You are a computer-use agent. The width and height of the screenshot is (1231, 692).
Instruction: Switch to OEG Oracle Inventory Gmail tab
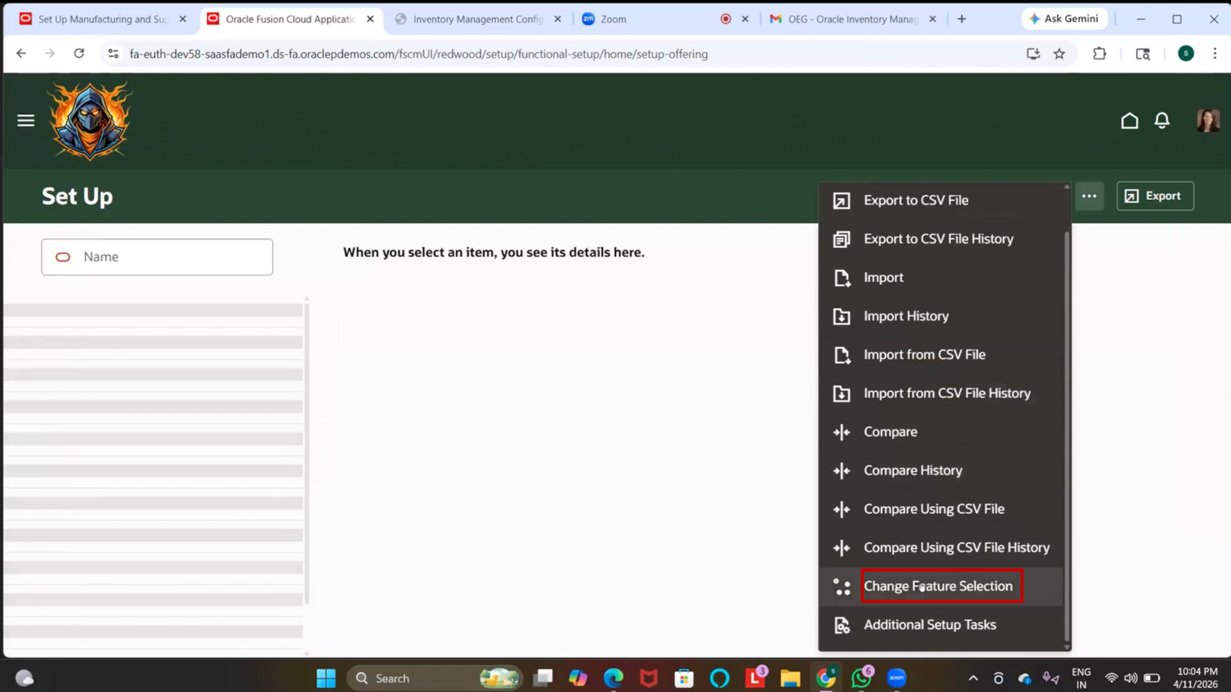853,19
